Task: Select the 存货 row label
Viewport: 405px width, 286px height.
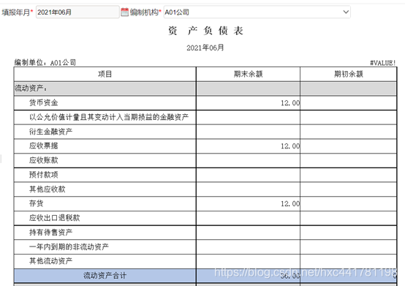Action: coord(36,203)
